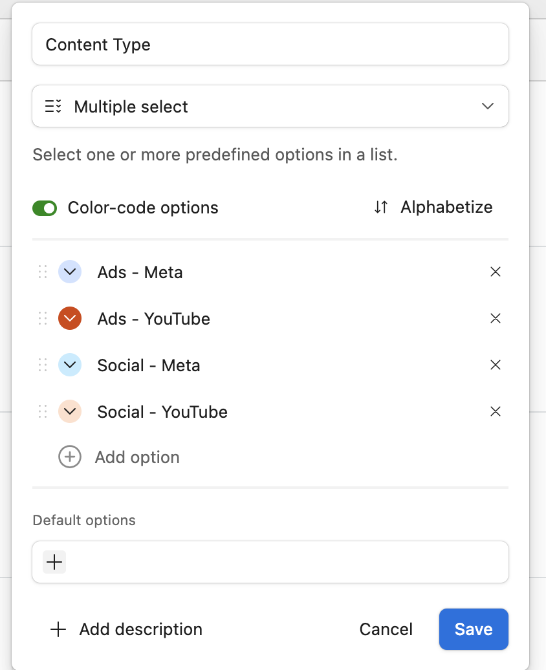Delete the Social - YouTube option
Image resolution: width=546 pixels, height=670 pixels.
pyautogui.click(x=496, y=412)
